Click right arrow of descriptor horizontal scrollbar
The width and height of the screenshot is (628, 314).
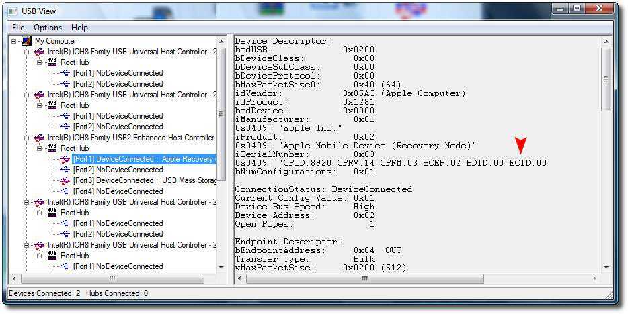595,278
